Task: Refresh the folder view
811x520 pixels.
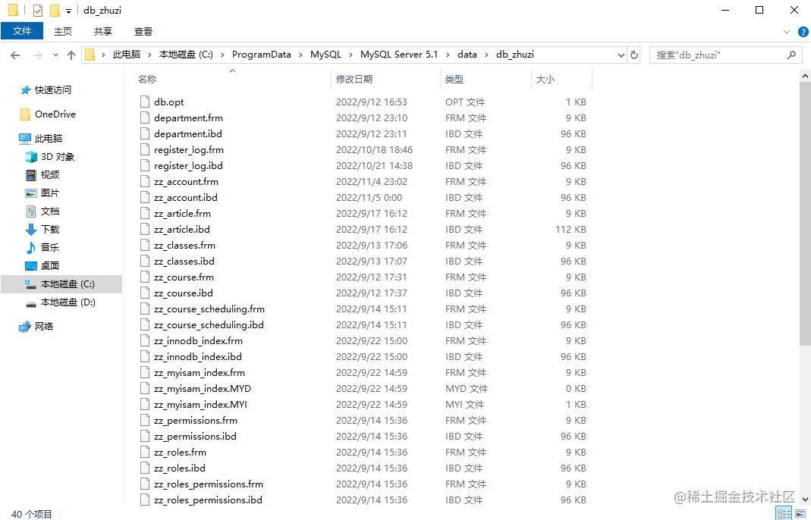Action: [x=634, y=55]
